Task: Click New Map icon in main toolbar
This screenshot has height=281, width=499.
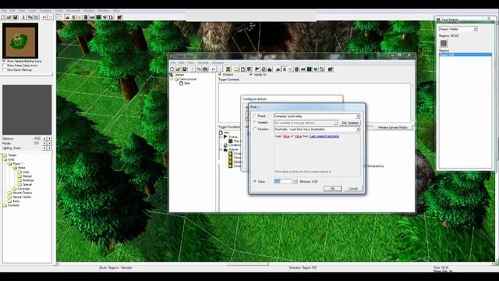Action: coord(3,17)
